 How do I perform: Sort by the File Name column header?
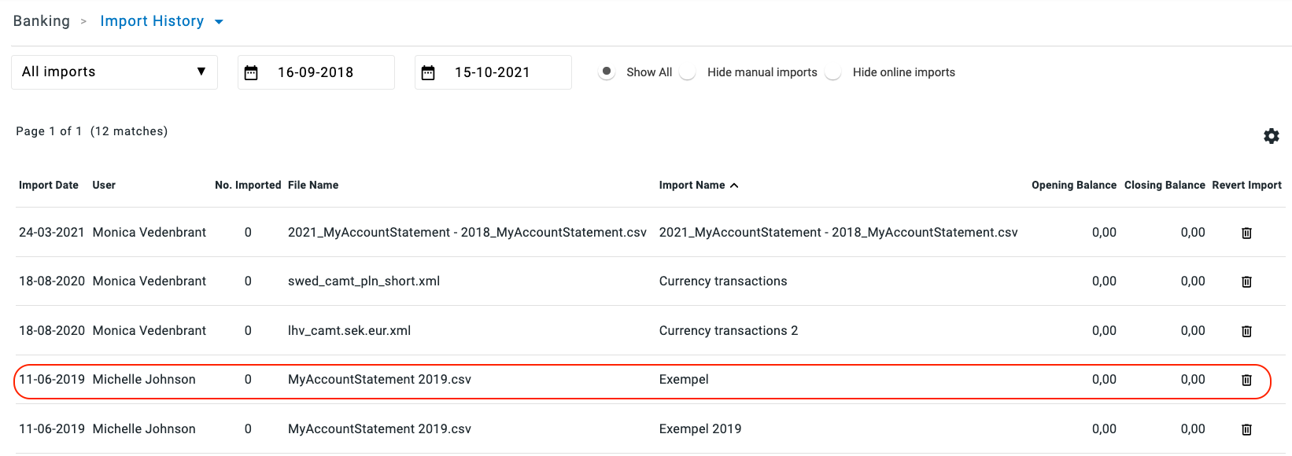pos(313,186)
